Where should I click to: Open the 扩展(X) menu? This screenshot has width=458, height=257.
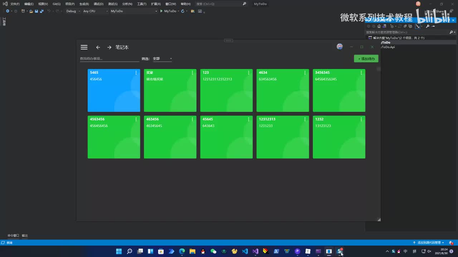[x=156, y=4]
